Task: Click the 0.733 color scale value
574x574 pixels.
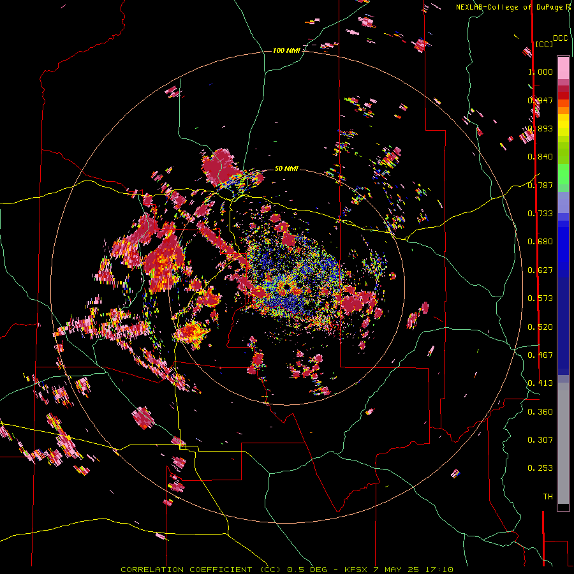Action: 540,214
